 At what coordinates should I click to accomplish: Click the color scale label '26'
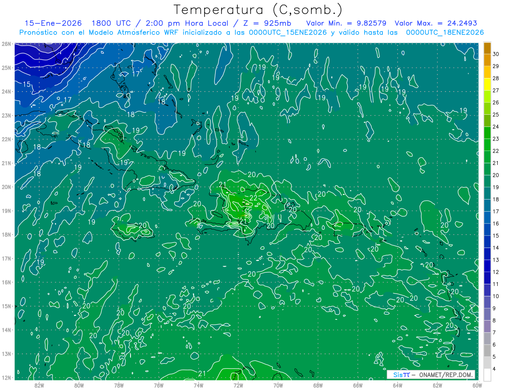(496, 102)
